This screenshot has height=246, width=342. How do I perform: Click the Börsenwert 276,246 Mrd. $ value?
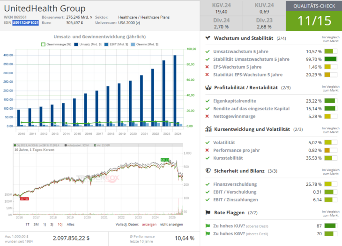(x=79, y=17)
